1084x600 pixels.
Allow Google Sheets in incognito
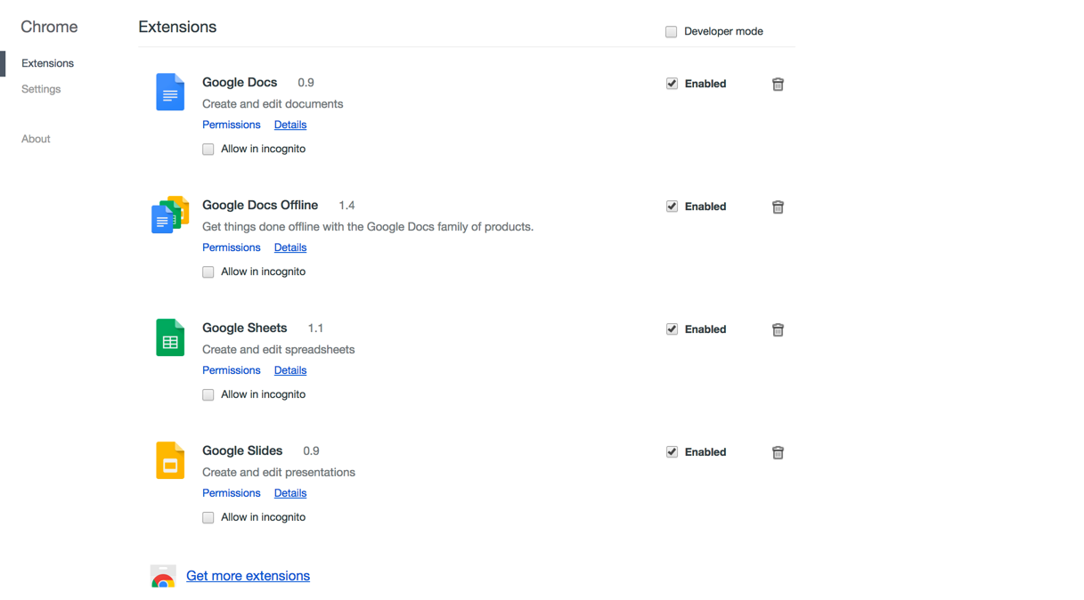point(208,395)
